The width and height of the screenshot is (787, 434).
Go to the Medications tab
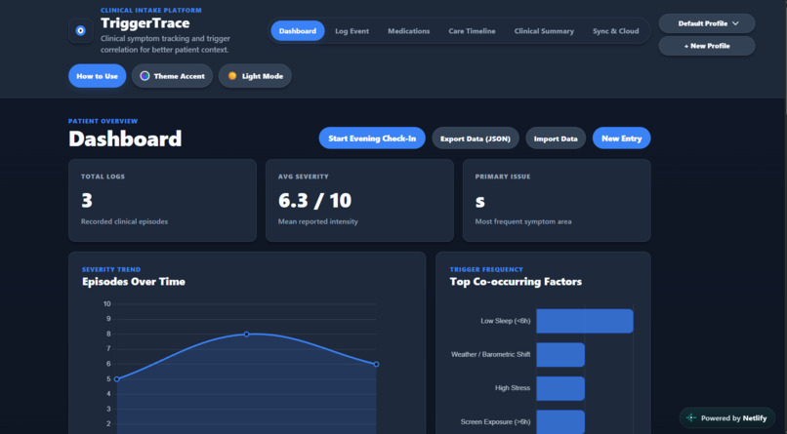coord(408,30)
